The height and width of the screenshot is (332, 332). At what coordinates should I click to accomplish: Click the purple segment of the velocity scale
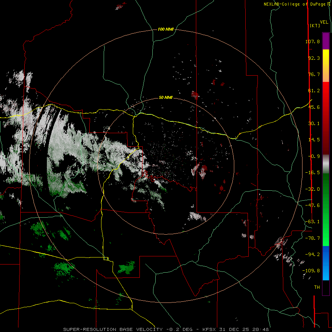(326, 41)
